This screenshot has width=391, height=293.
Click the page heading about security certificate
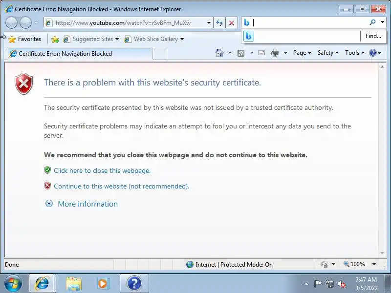[x=152, y=83]
